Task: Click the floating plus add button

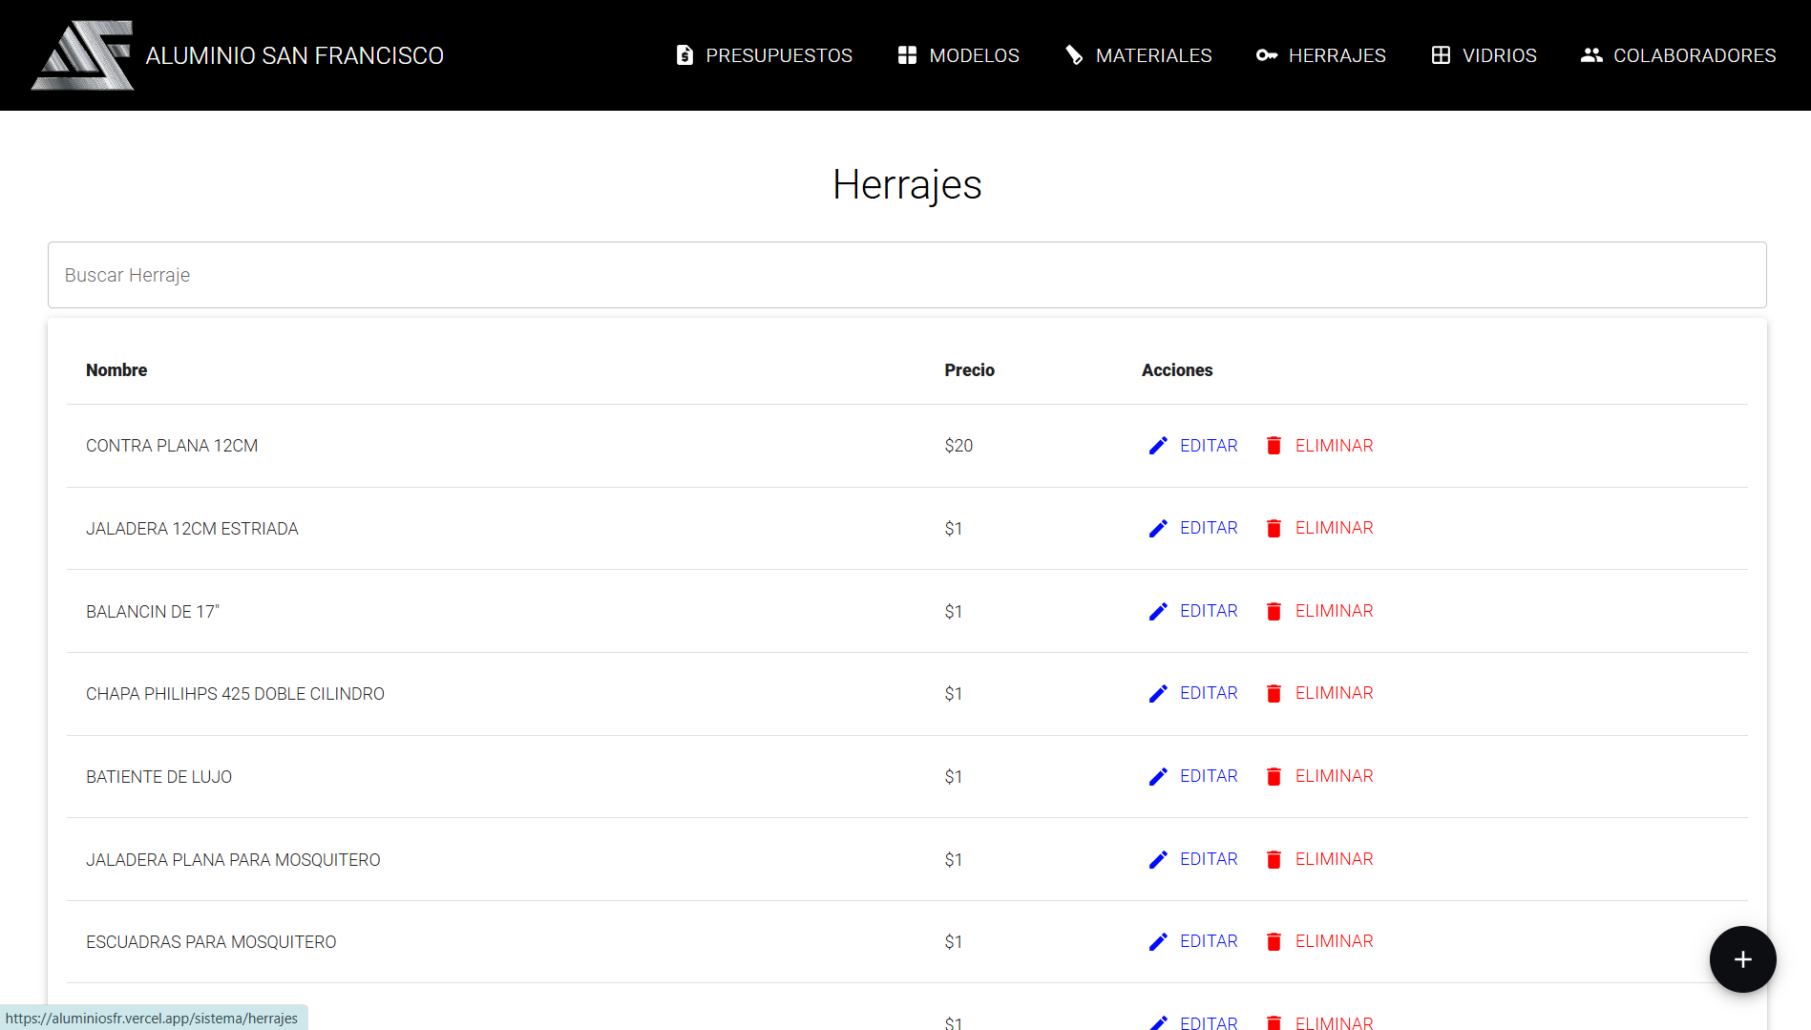Action: click(x=1742, y=959)
